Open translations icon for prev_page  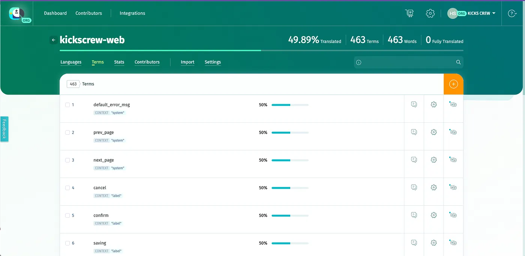[x=453, y=132]
